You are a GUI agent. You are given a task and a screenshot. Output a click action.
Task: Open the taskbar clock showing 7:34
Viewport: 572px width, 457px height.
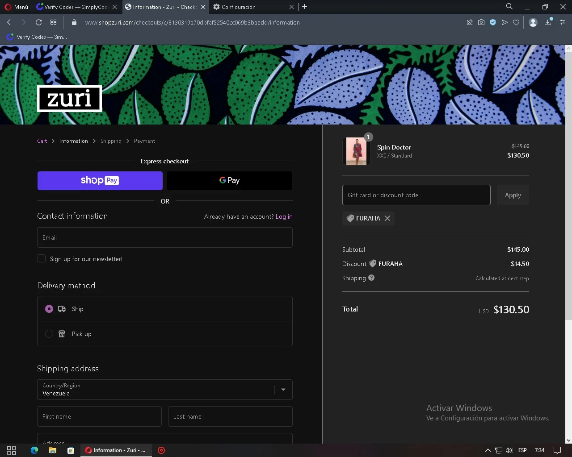540,450
